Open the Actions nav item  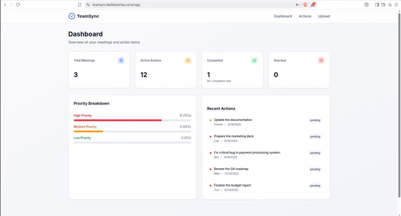pos(305,16)
